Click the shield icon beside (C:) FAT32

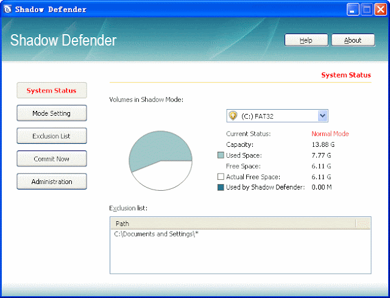(x=233, y=116)
